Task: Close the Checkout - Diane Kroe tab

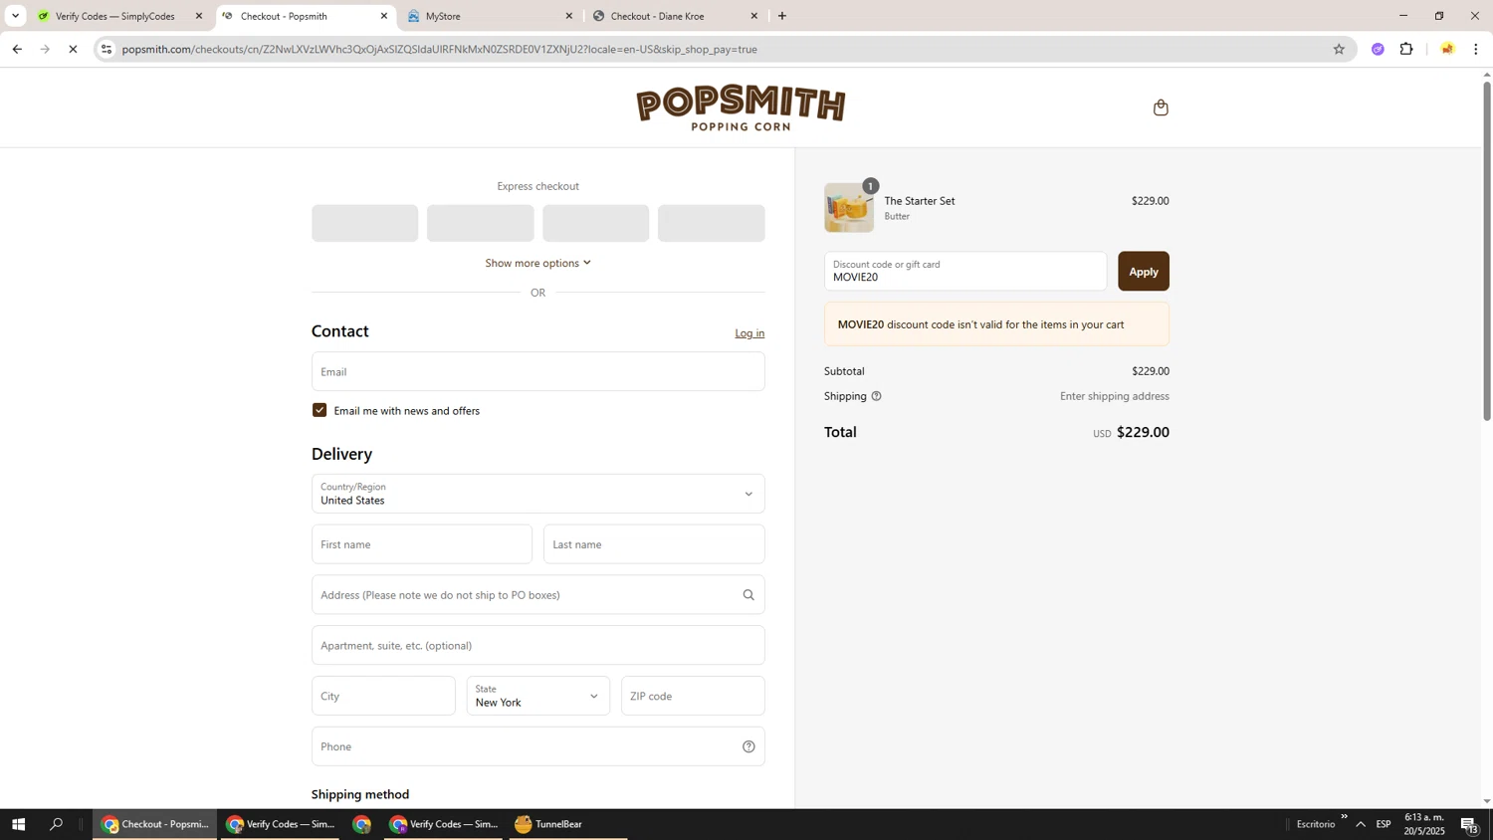Action: pyautogui.click(x=754, y=16)
